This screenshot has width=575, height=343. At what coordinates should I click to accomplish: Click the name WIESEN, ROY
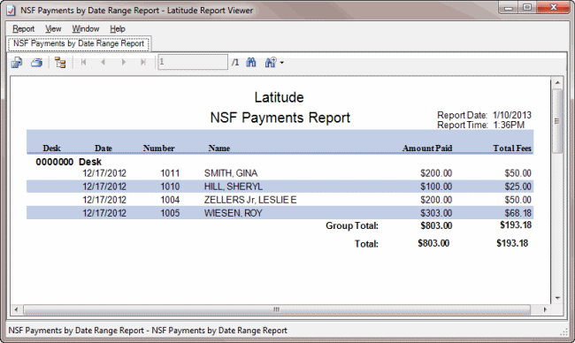[234, 213]
